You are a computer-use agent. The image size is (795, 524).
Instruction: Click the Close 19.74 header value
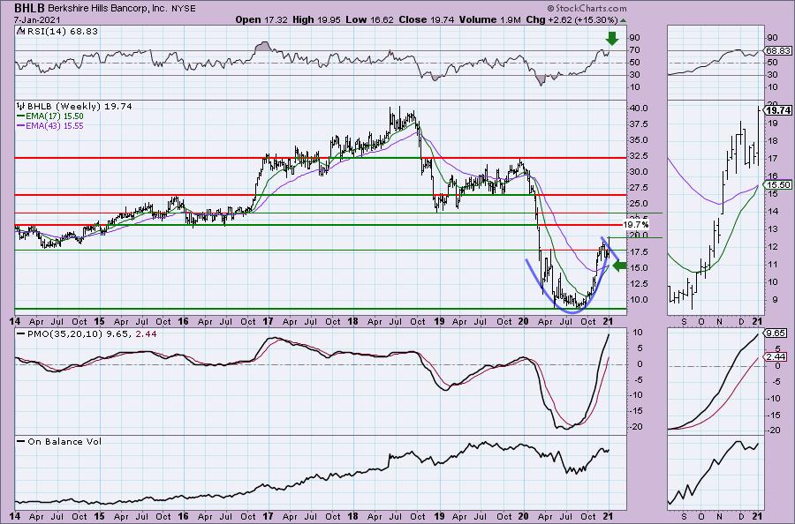[426, 19]
